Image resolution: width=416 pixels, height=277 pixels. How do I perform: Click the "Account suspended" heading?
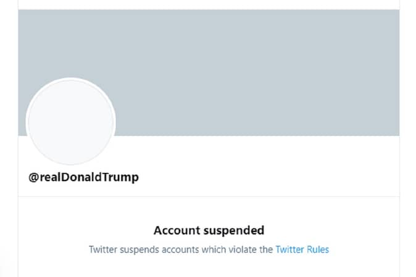(209, 231)
